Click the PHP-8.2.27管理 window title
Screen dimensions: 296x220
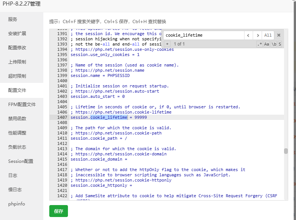point(22,4)
